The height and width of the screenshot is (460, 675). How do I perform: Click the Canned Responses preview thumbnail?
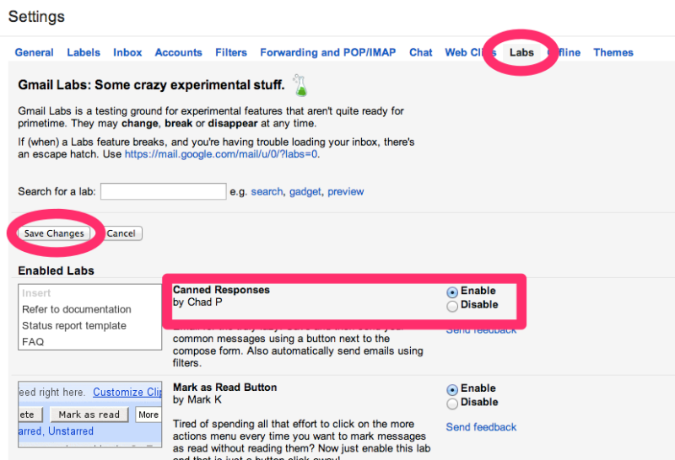[x=90, y=317]
